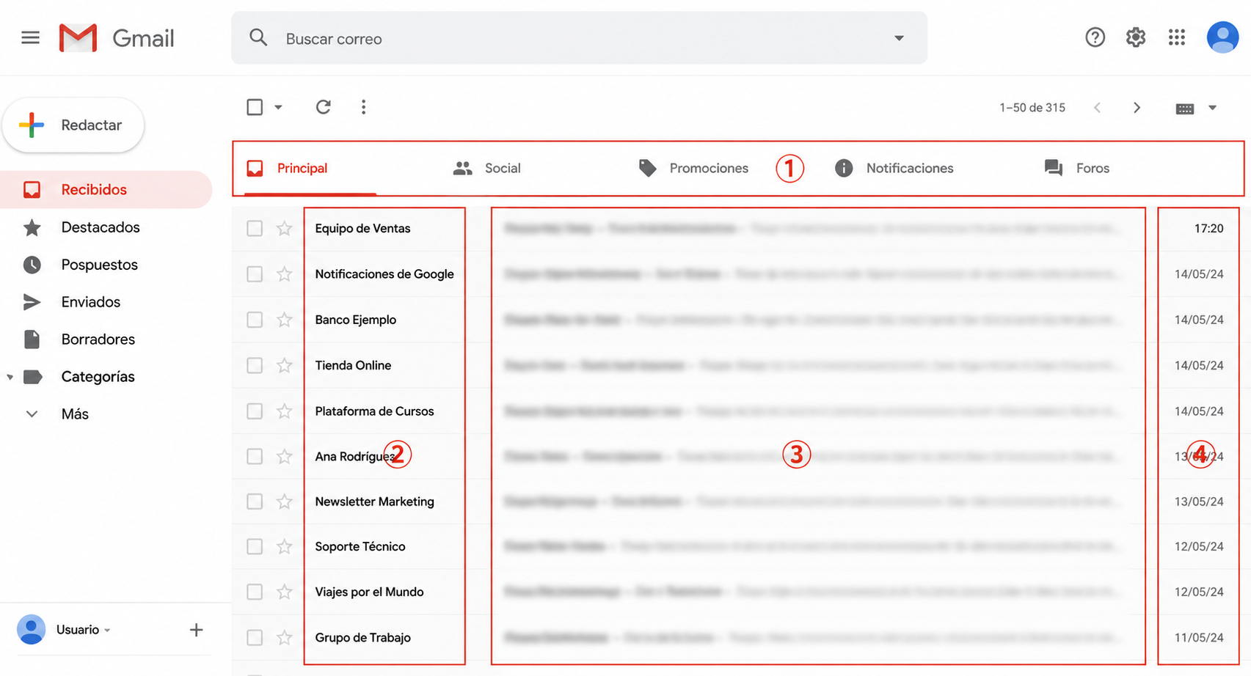The image size is (1251, 676).
Task: Refresh the inbox
Action: [x=323, y=107]
